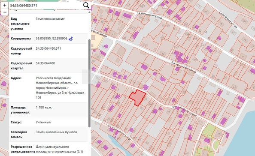This screenshot has width=255, height=156.
Task: Zoom out with the minus button
Action: click(5, 12)
